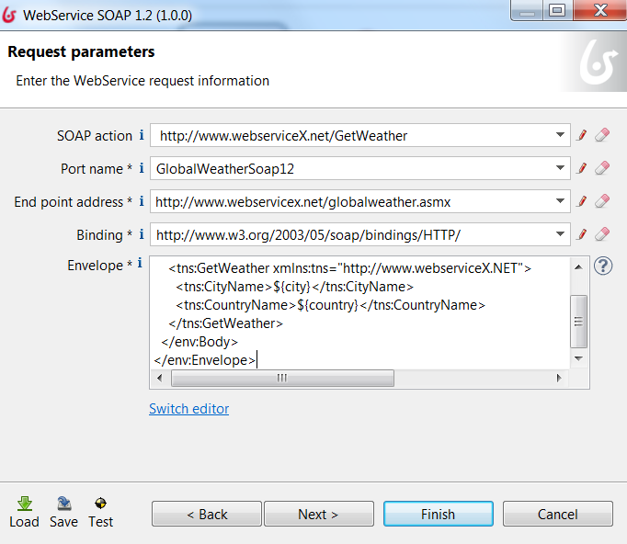Viewport: 627px width, 544px height.
Task: Click the info icon beside Binding
Action: [142, 234]
